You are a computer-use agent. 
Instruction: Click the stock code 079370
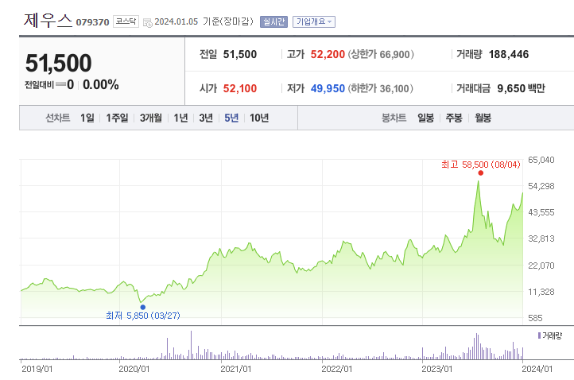(92, 23)
